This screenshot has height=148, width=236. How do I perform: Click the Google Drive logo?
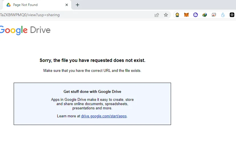25,30
